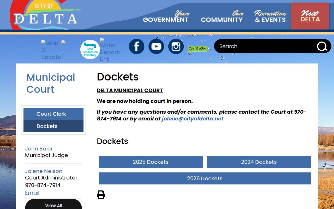Open the TextMyGov badge
The height and width of the screenshot is (209, 334).
click(198, 49)
